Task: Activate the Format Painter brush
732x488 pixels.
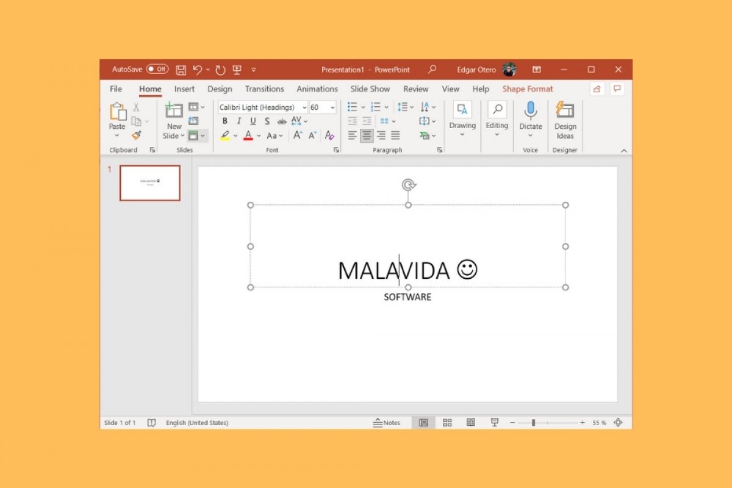Action: pyautogui.click(x=137, y=135)
